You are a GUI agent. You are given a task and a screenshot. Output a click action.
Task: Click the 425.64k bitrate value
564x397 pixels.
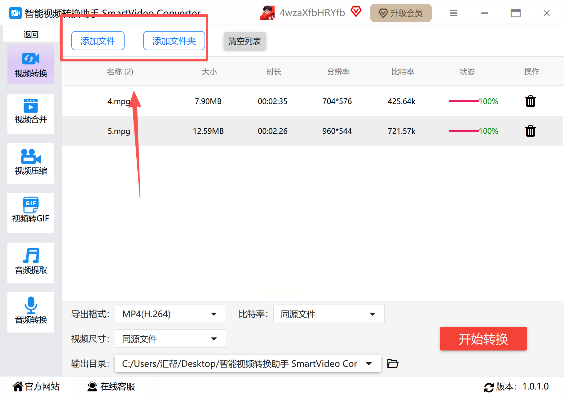(x=402, y=101)
